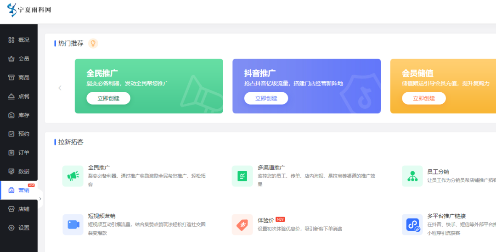The image size is (496, 252).
Task: Click the red NEW badge beside 体验价
Action: click(280, 219)
